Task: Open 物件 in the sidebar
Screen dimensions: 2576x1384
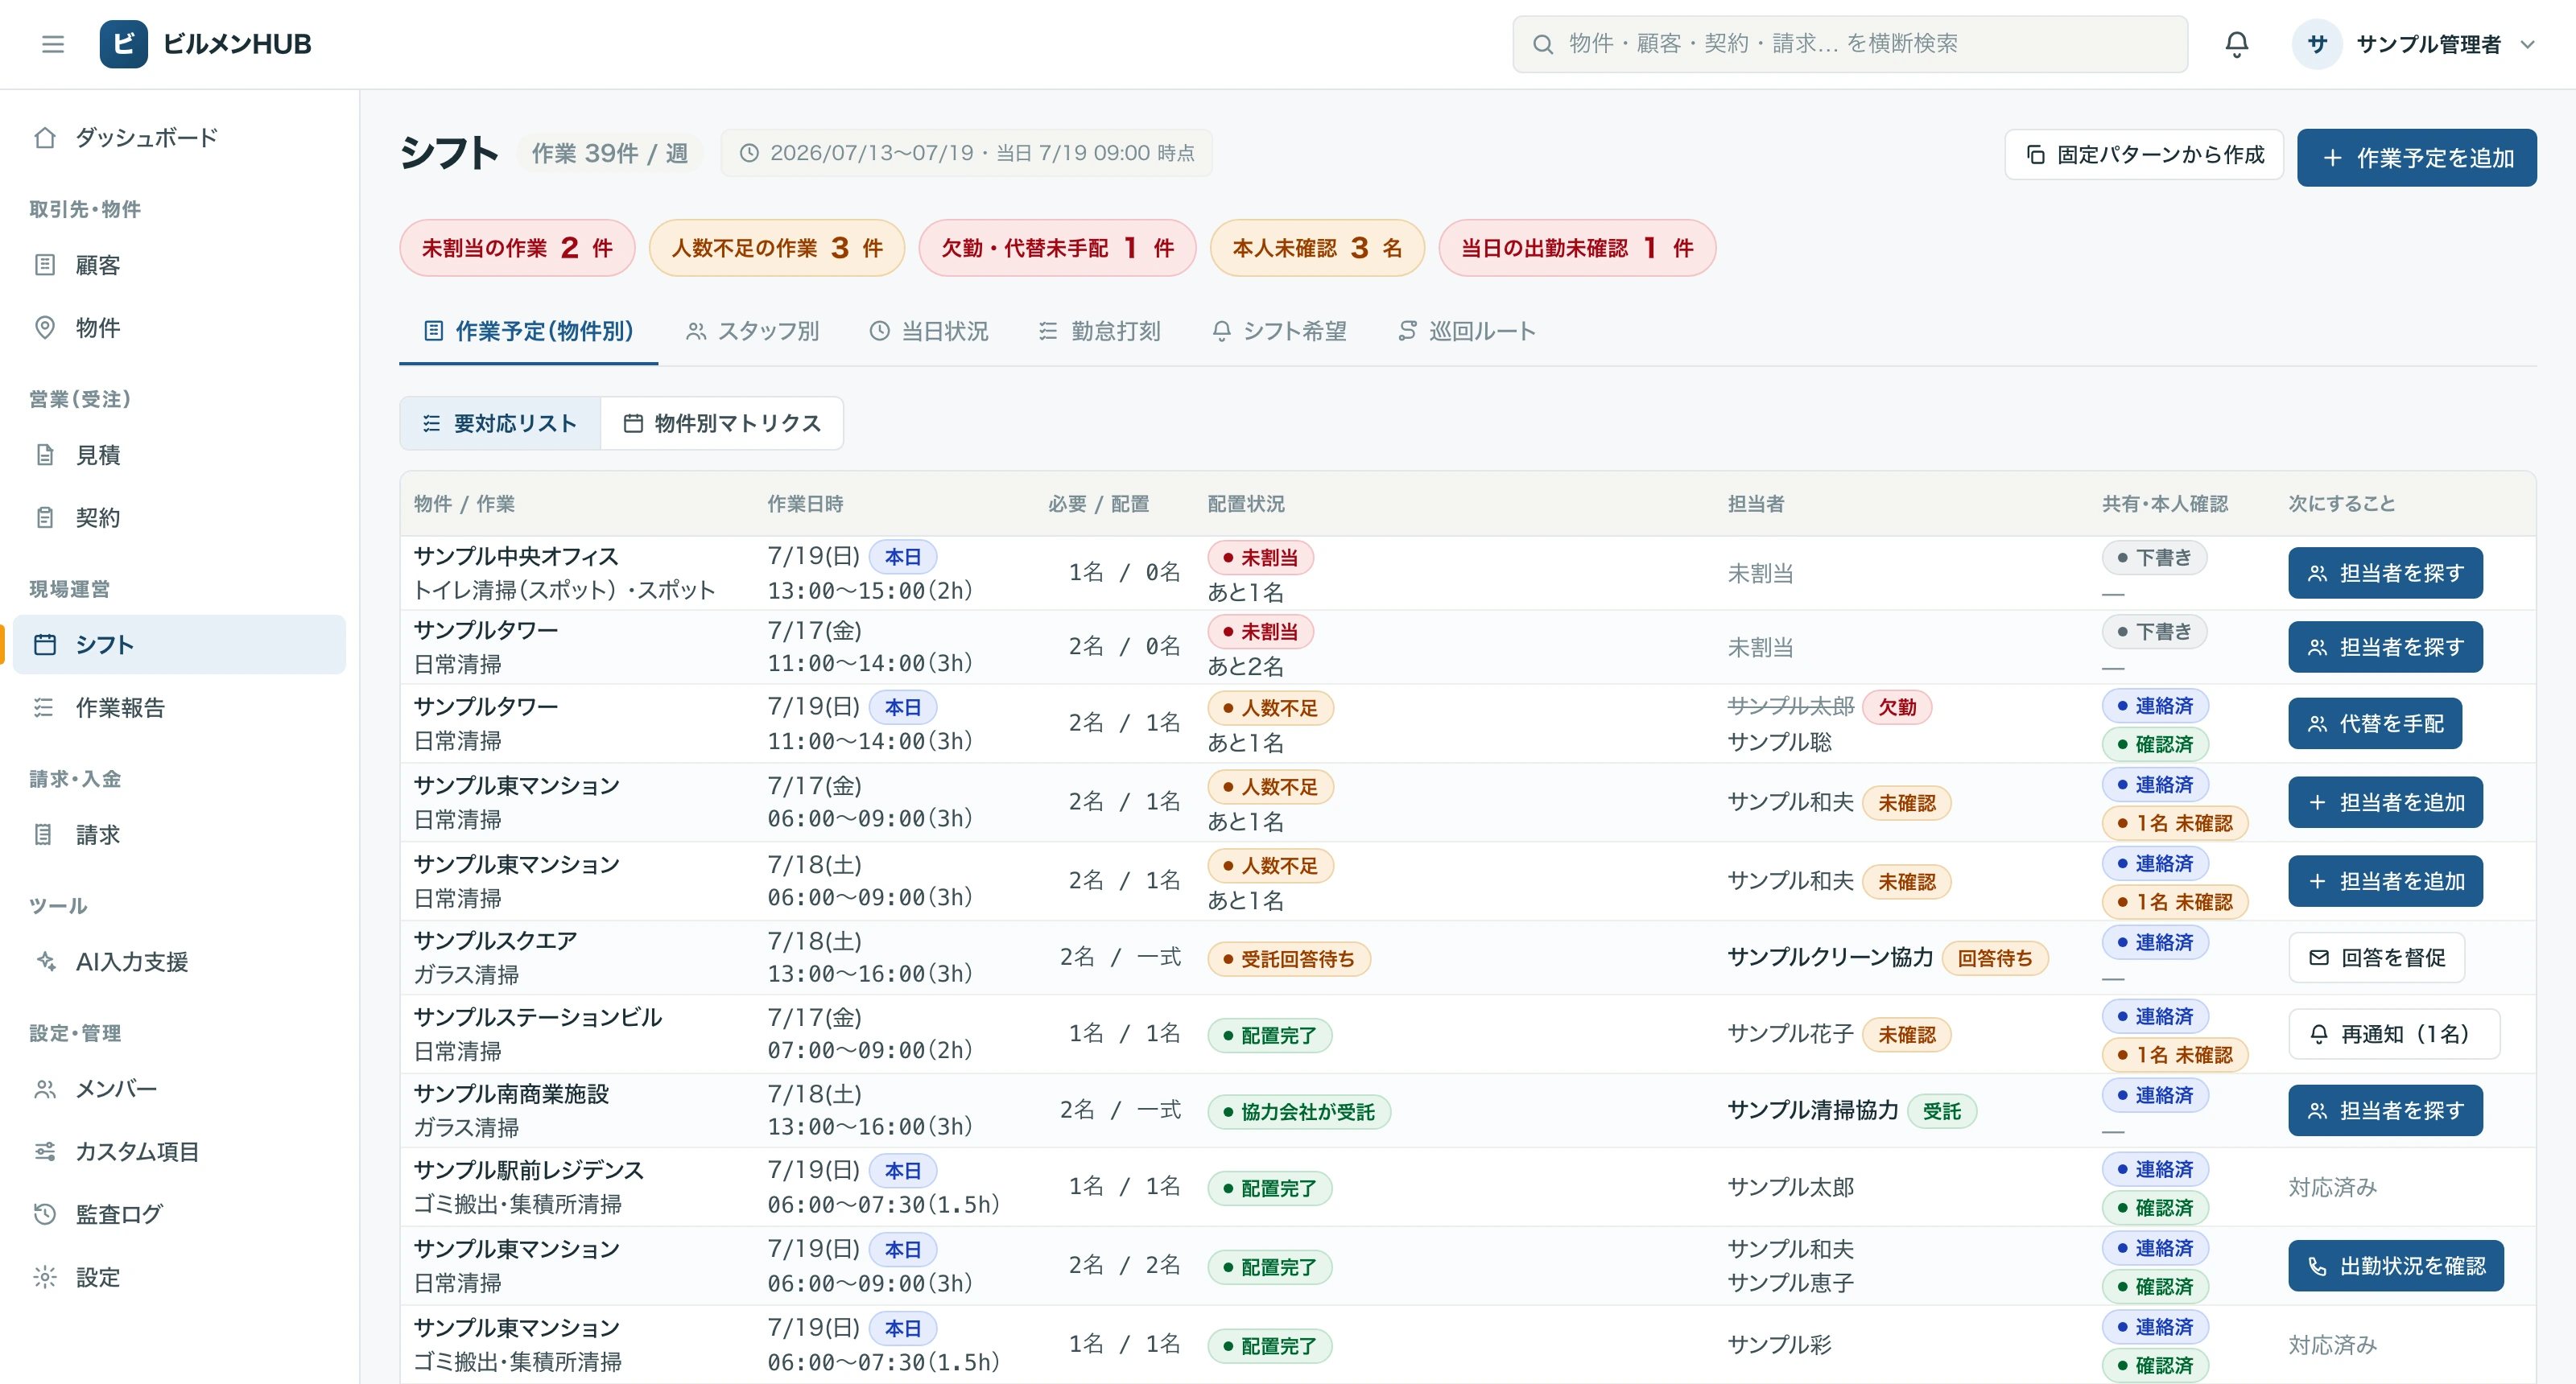Action: (180, 327)
